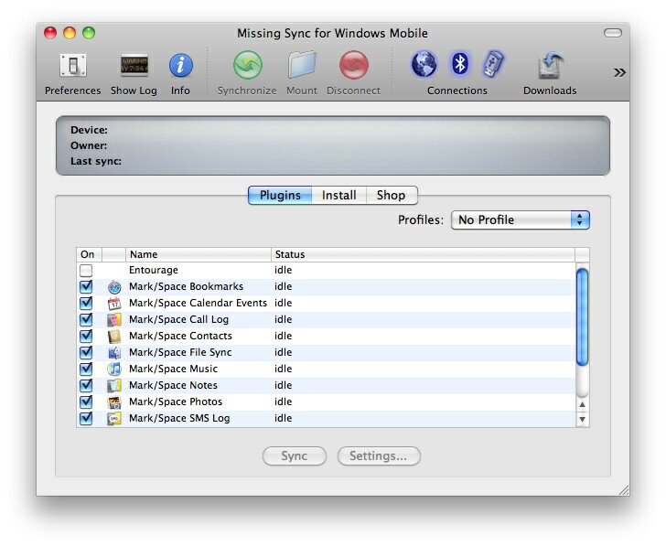Viewport: 666px width, 546px height.
Task: Expand toolbar overflow double-arrow
Action: (x=619, y=73)
